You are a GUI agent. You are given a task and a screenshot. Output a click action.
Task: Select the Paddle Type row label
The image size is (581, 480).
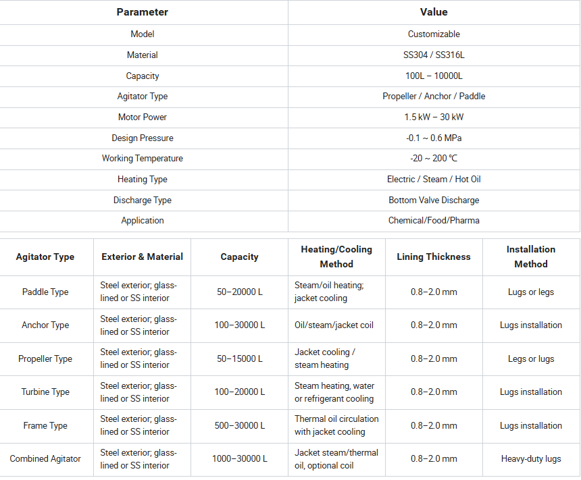45,292
